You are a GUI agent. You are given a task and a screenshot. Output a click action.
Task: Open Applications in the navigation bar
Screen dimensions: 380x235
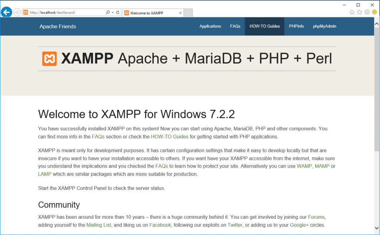210,26
